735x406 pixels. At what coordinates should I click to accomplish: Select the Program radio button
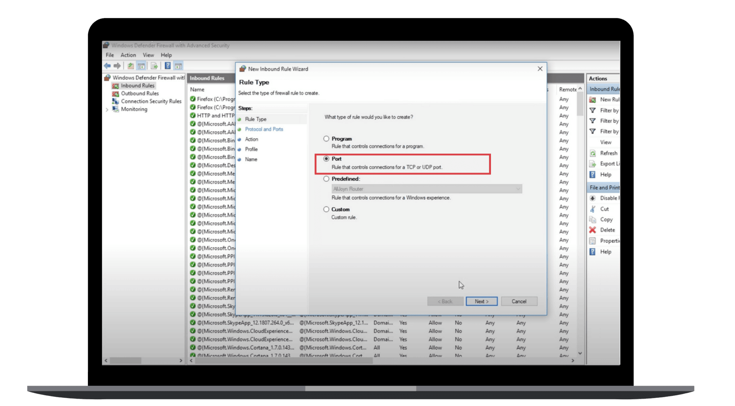click(x=326, y=139)
